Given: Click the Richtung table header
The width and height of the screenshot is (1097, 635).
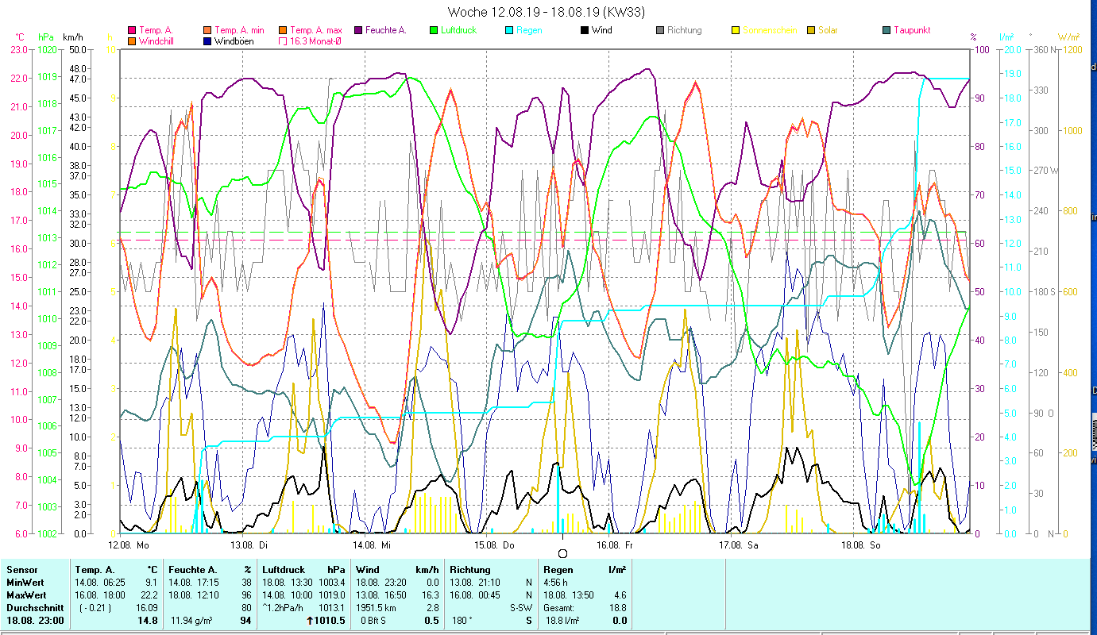Looking at the screenshot, I should point(470,569).
